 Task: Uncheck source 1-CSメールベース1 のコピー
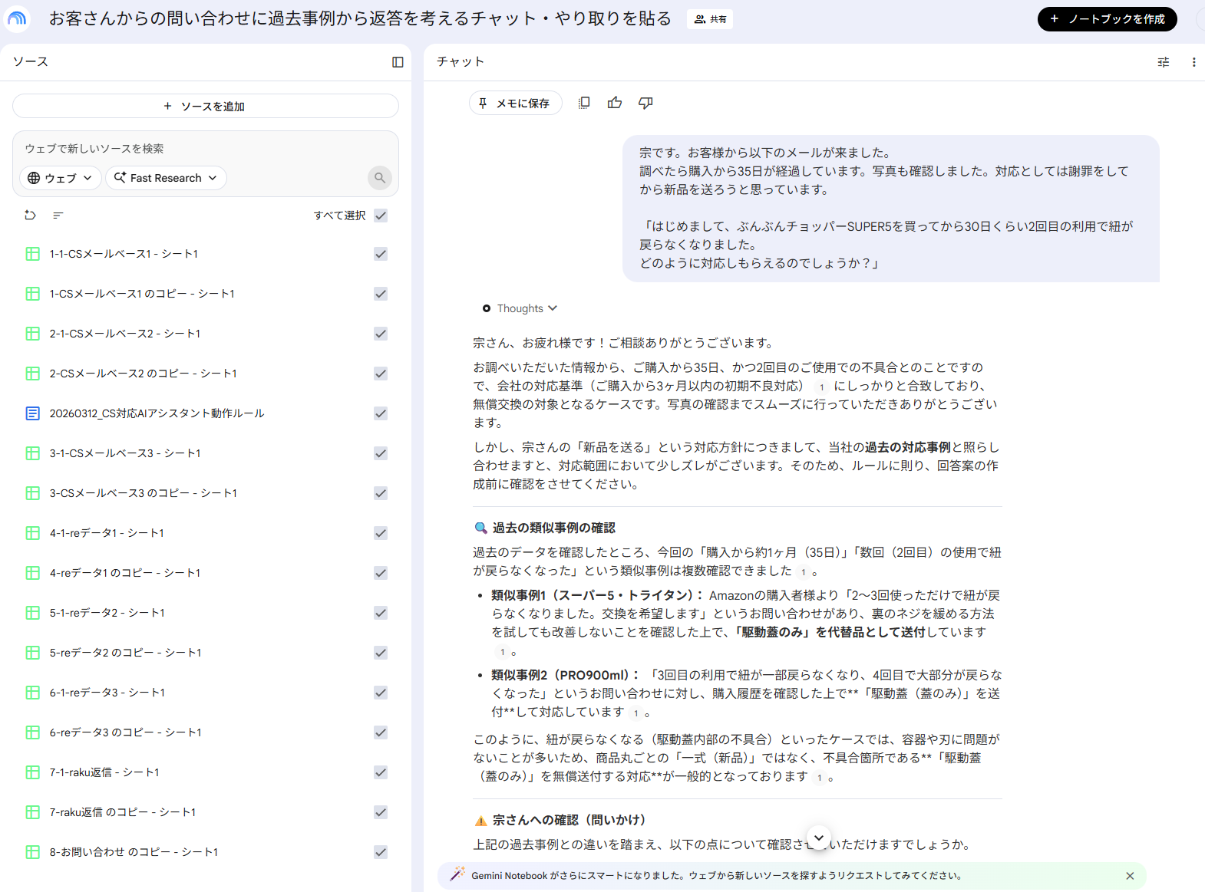[x=381, y=294]
